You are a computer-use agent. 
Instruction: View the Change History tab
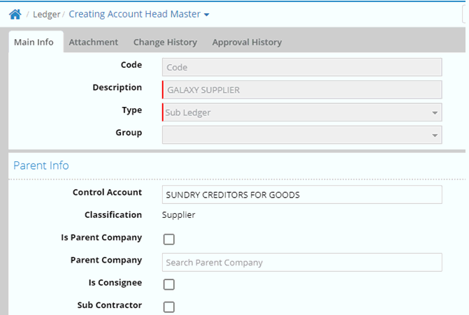[165, 43]
